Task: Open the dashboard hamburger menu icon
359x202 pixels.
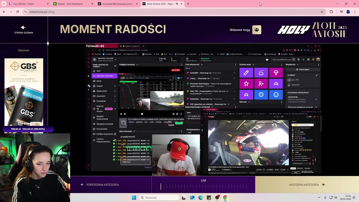Action: pyautogui.click(x=94, y=59)
